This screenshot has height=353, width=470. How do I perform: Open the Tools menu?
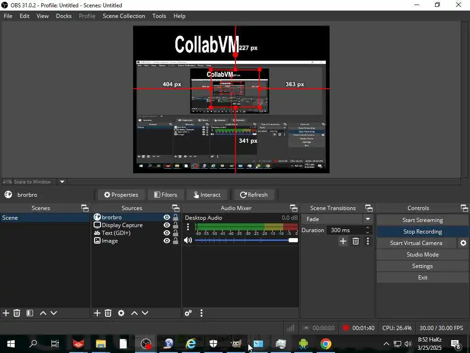click(x=159, y=16)
